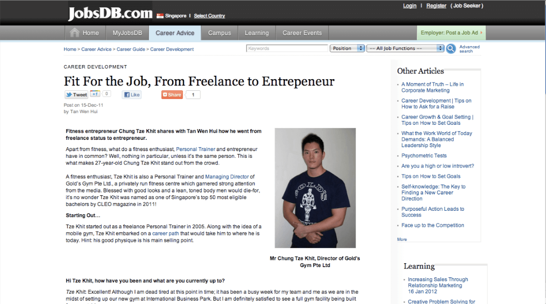Click the Google +1 button
546x304 pixels.
click(x=95, y=94)
